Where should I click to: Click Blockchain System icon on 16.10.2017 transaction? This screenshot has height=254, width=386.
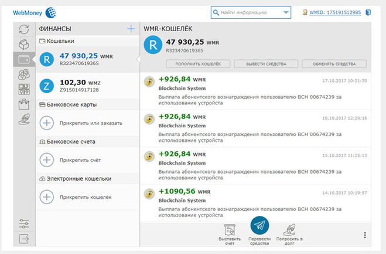(149, 119)
